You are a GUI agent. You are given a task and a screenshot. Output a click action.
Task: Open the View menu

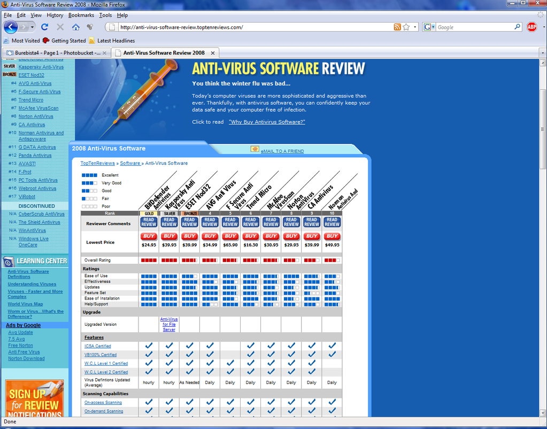click(x=36, y=16)
